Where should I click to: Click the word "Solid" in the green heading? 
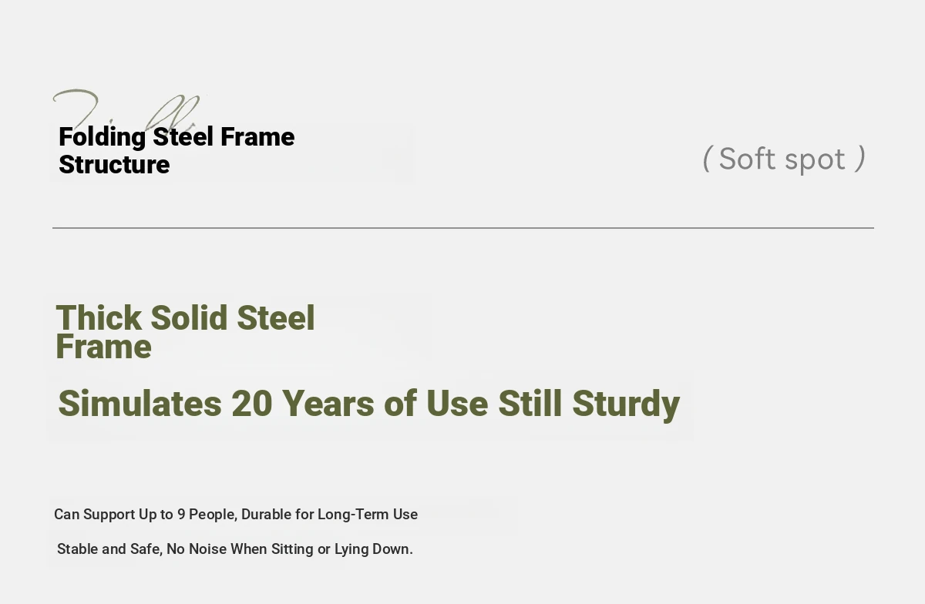tap(189, 318)
